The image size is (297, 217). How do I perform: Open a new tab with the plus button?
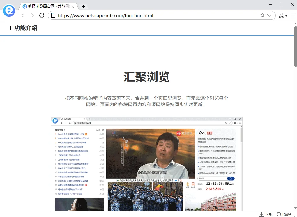[84, 6]
